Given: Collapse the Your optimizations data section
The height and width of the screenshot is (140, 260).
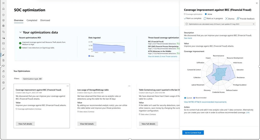Looking at the screenshot, I should point(20,32).
